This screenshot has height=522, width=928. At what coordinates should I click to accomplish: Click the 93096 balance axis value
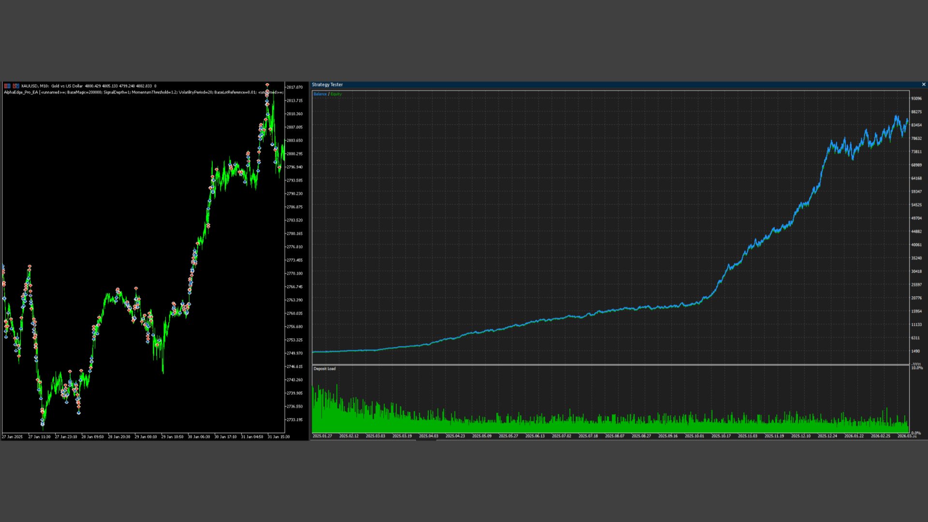916,99
